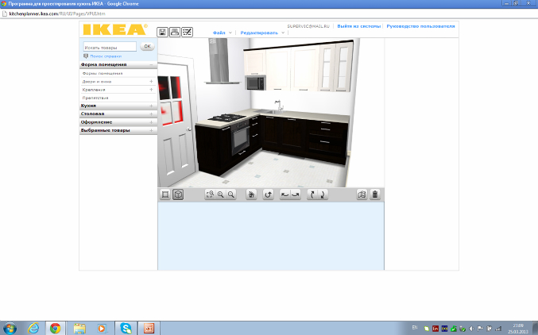The image size is (538, 335).
Task: Switch to 3D cube view
Action: coord(178,194)
